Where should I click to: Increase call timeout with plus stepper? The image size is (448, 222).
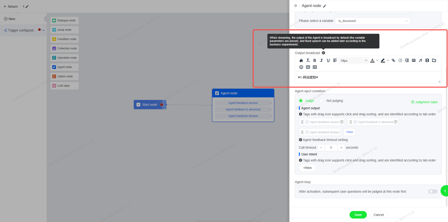point(341,148)
